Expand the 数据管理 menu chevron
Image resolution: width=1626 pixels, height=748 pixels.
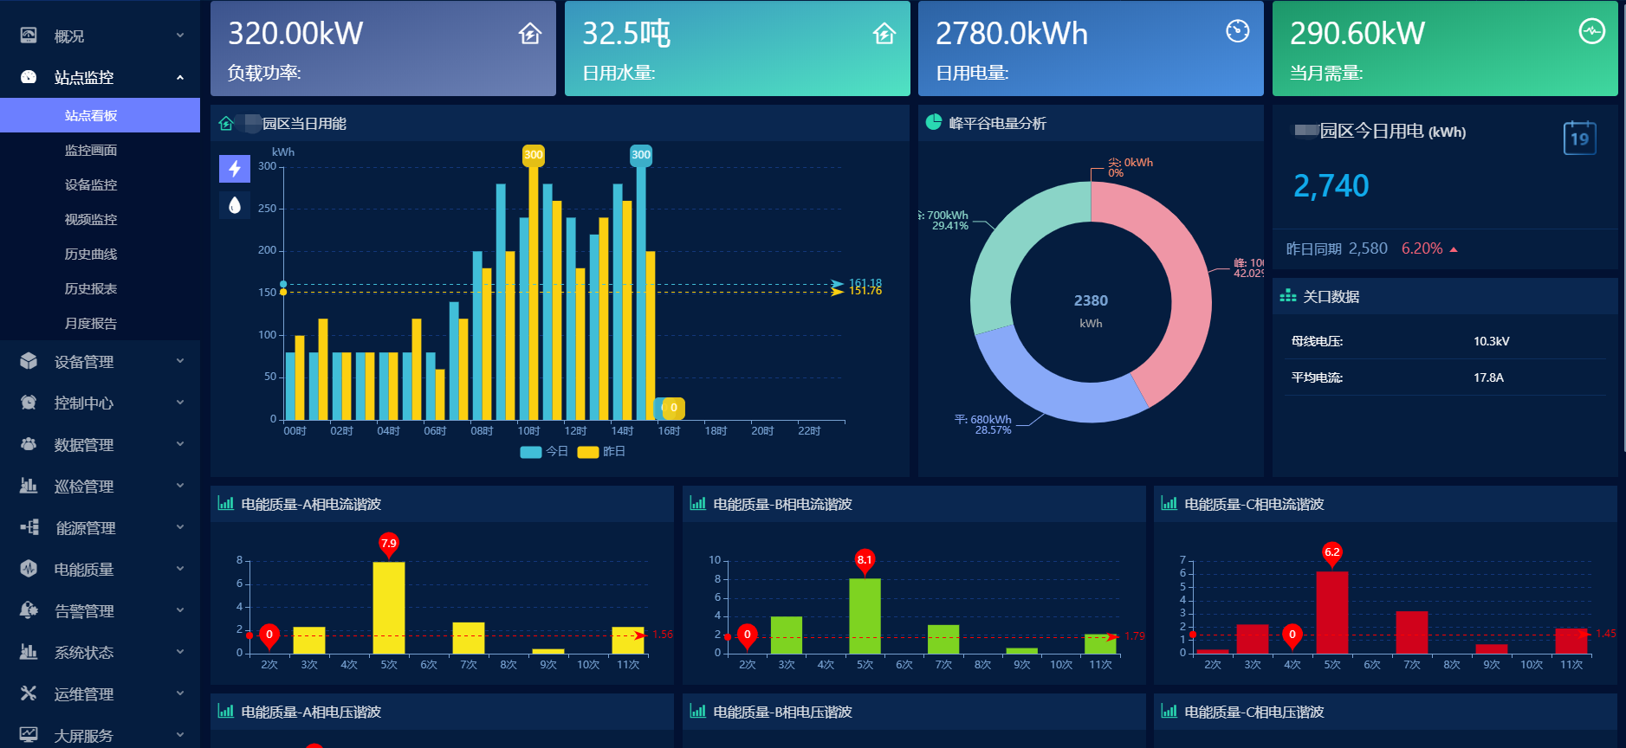coord(180,444)
